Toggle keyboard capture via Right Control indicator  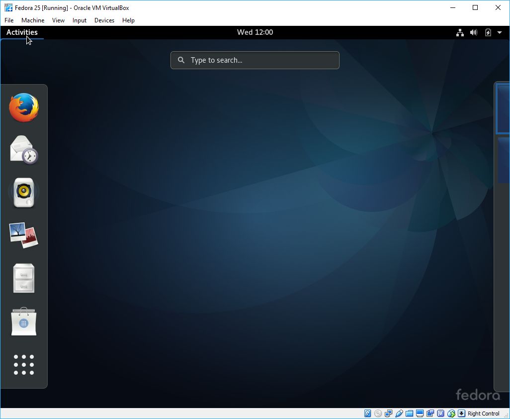(x=483, y=414)
